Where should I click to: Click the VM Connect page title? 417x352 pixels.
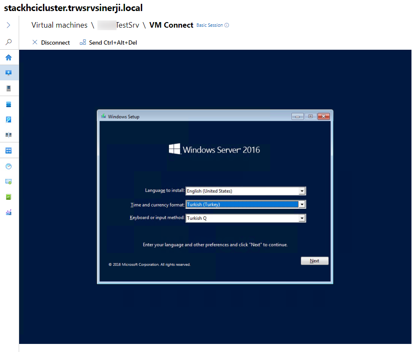[171, 25]
